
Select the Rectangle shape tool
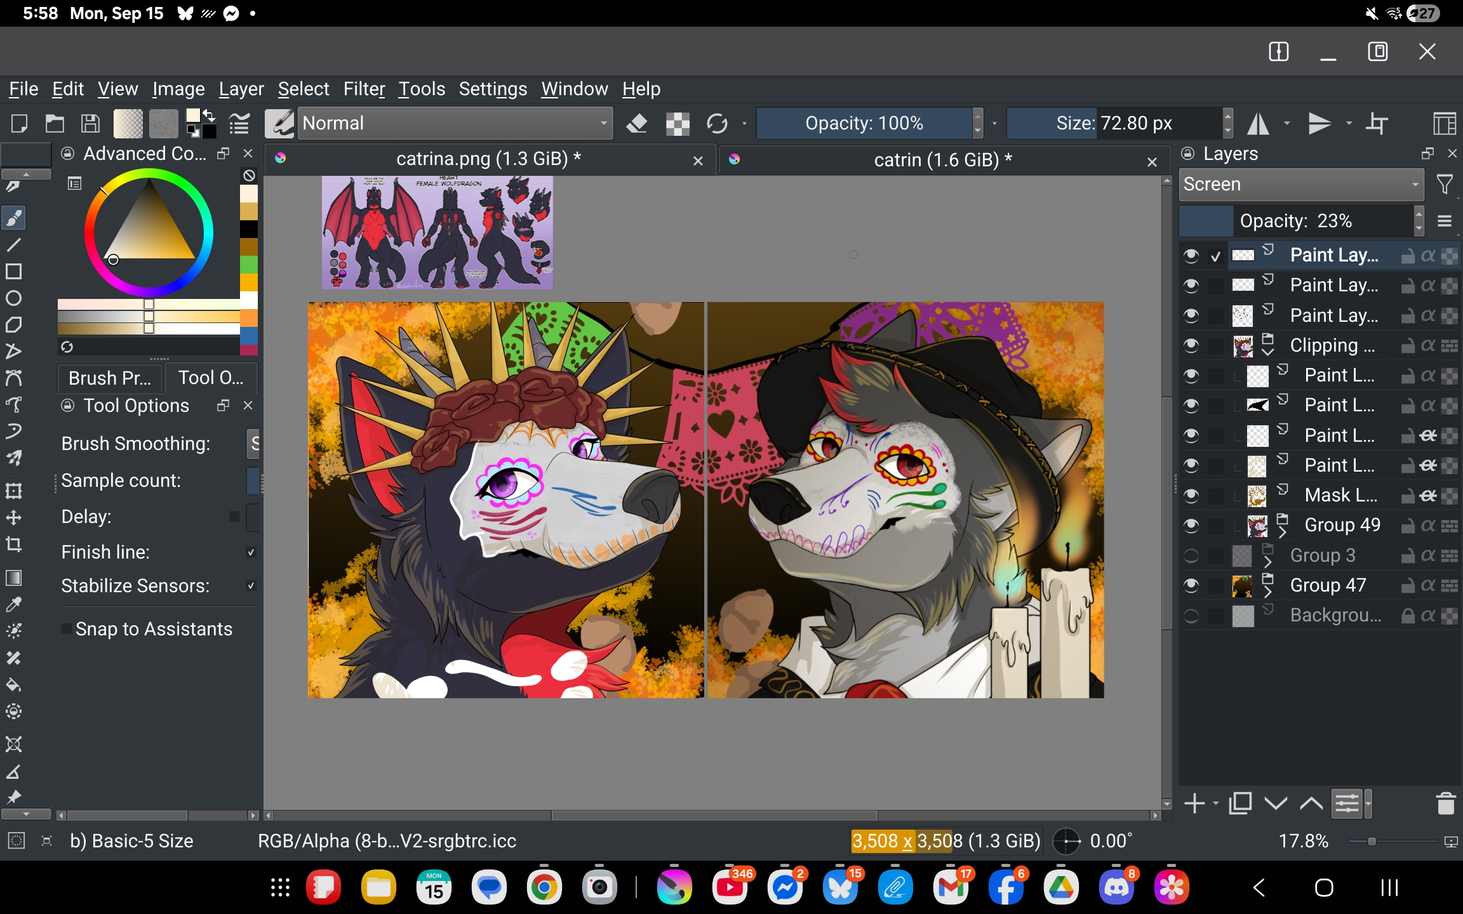coord(14,272)
